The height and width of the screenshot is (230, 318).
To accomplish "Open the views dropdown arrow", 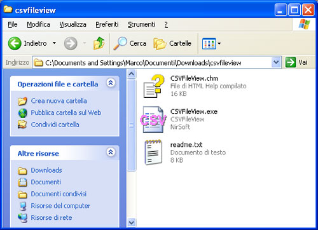I will tap(219, 44).
